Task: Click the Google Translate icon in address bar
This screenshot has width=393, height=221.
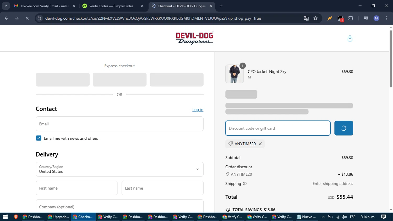Action: (x=306, y=18)
